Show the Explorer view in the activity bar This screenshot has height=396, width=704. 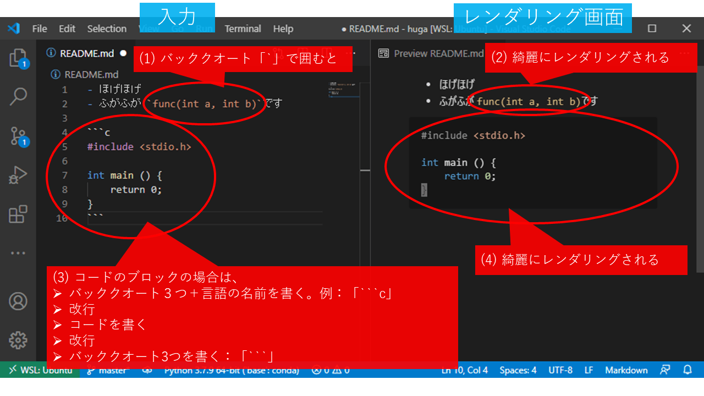click(18, 58)
